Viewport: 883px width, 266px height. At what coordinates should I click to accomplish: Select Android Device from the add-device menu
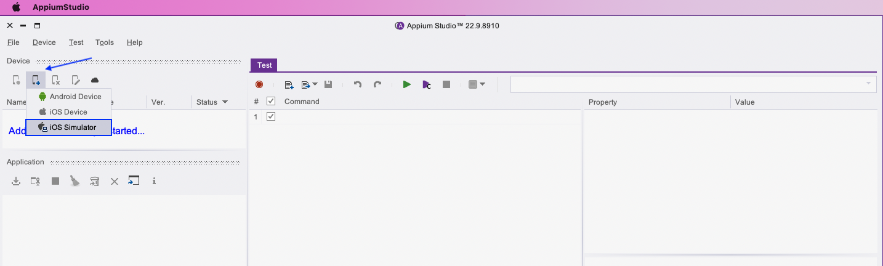(x=69, y=97)
